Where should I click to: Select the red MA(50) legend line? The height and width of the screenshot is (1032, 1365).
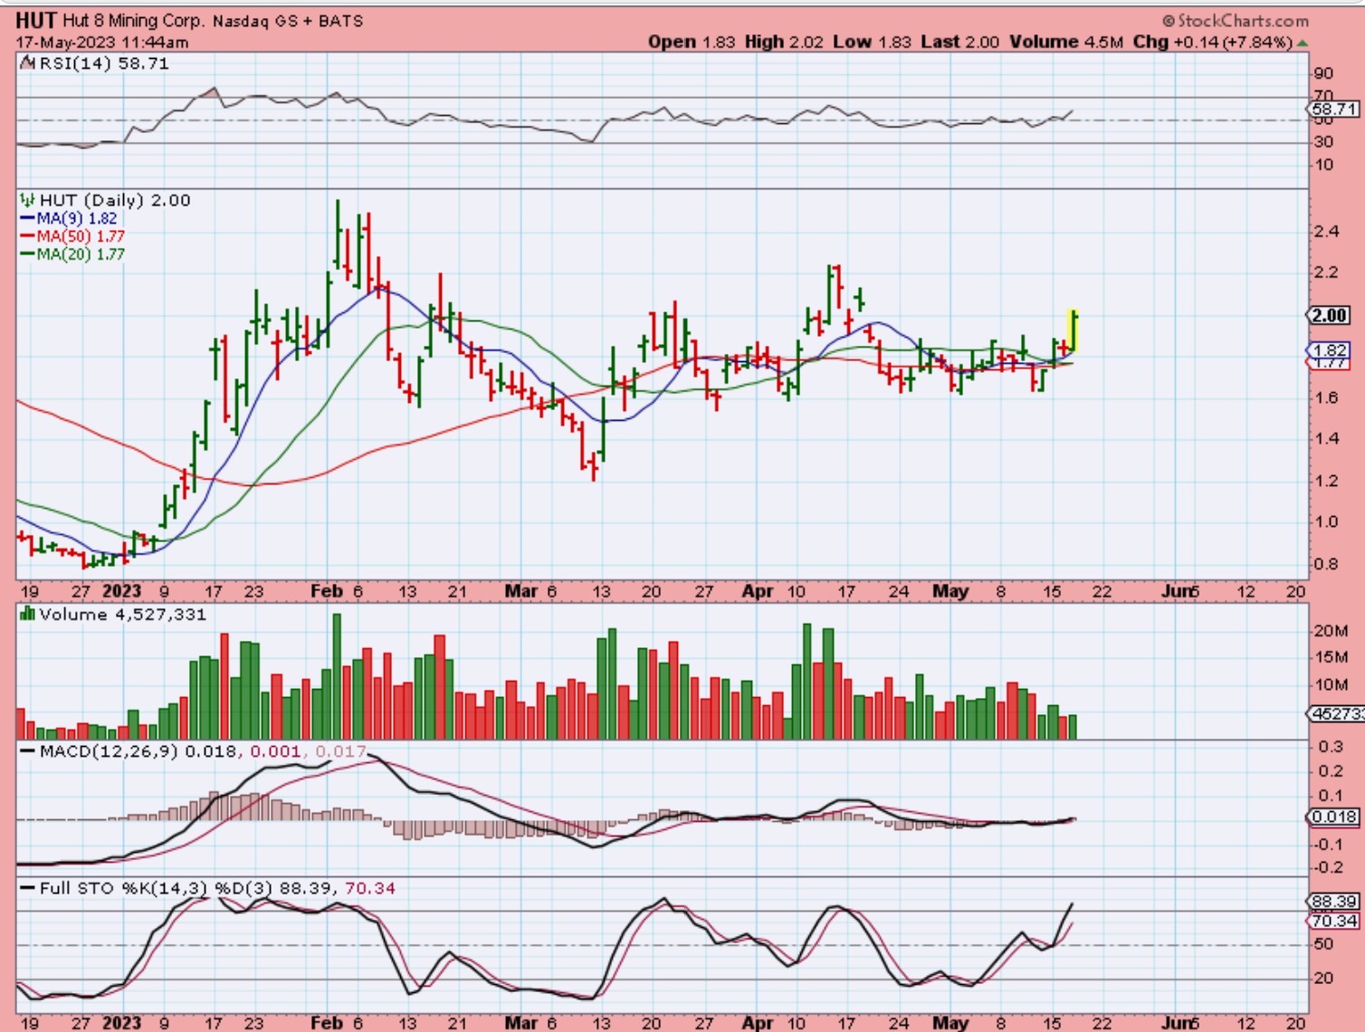(x=27, y=236)
